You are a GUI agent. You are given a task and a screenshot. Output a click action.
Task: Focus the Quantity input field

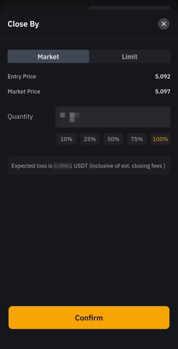coord(113,117)
